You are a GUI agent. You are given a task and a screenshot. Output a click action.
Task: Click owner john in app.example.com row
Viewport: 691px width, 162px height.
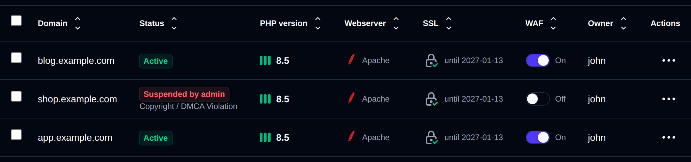(x=597, y=138)
